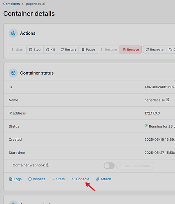Click the Business Feature badge
The width and height of the screenshot is (175, 204).
point(135,166)
